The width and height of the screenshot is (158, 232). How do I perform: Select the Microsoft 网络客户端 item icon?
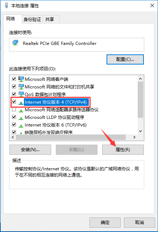[21, 79]
